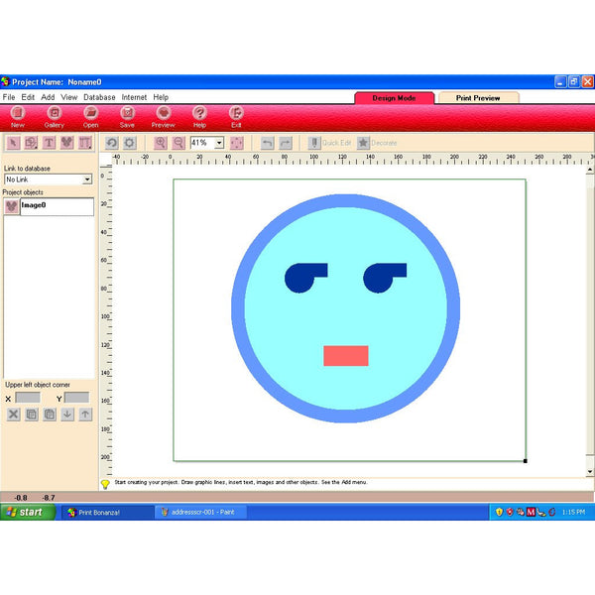This screenshot has width=595, height=595.
Task: Click the zoom out magnifier icon
Action: coord(178,143)
